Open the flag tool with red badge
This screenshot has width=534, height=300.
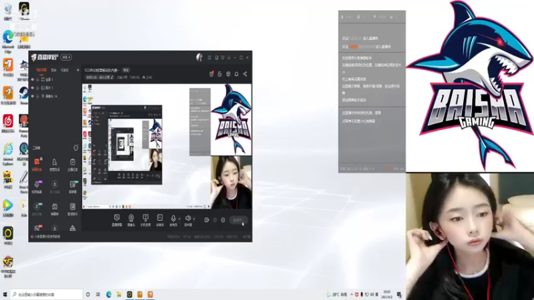coord(37,228)
